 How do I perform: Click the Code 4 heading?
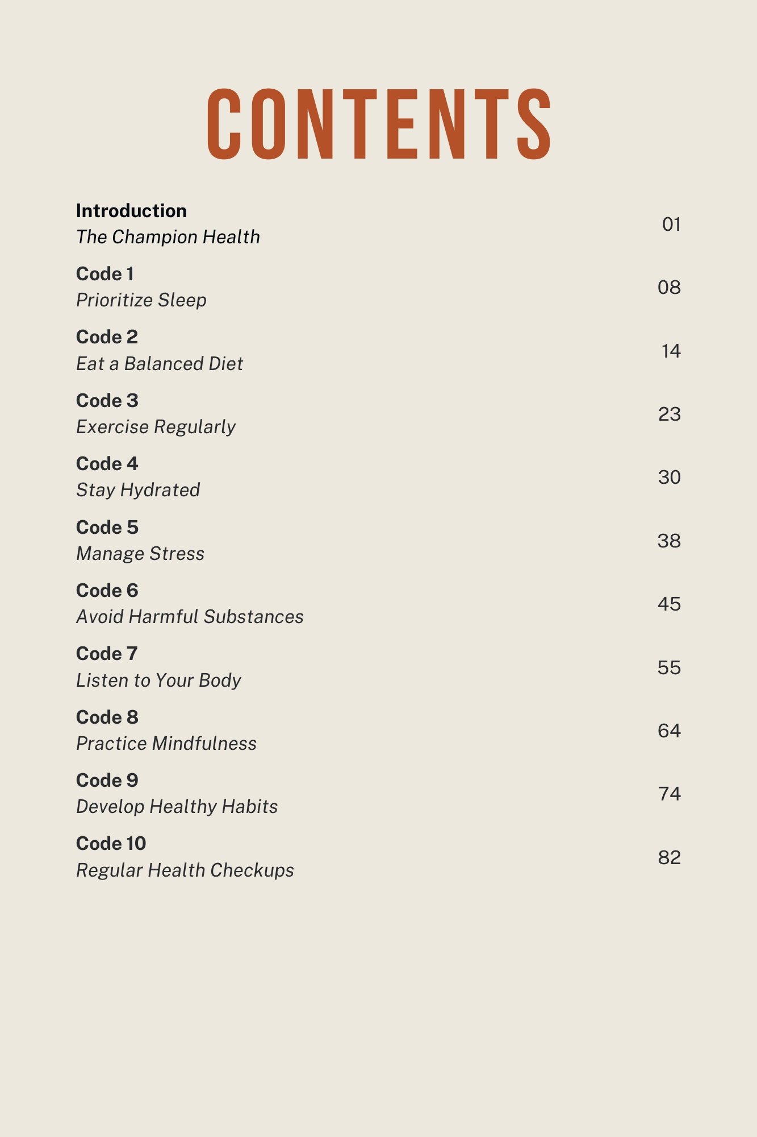(107, 464)
